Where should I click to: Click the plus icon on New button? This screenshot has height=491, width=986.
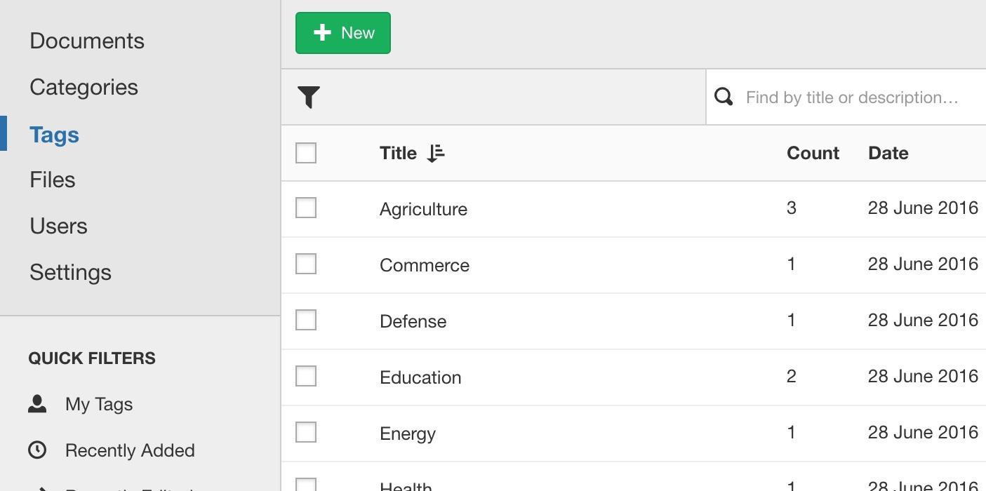click(322, 33)
